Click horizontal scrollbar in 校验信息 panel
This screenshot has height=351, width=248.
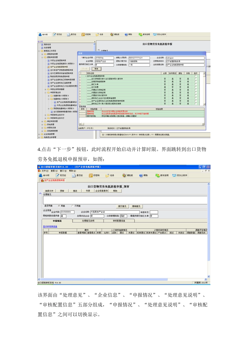tap(141, 124)
